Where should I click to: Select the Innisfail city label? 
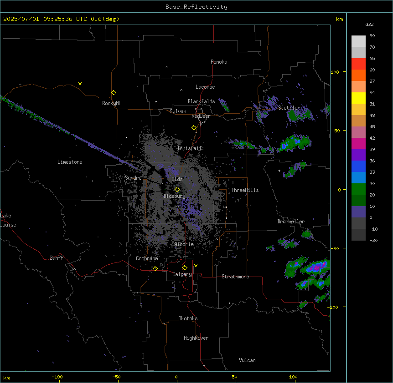190,148
